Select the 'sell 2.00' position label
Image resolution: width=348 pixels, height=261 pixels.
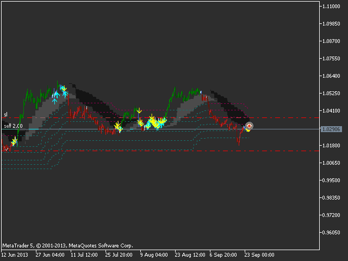[x=13, y=126]
